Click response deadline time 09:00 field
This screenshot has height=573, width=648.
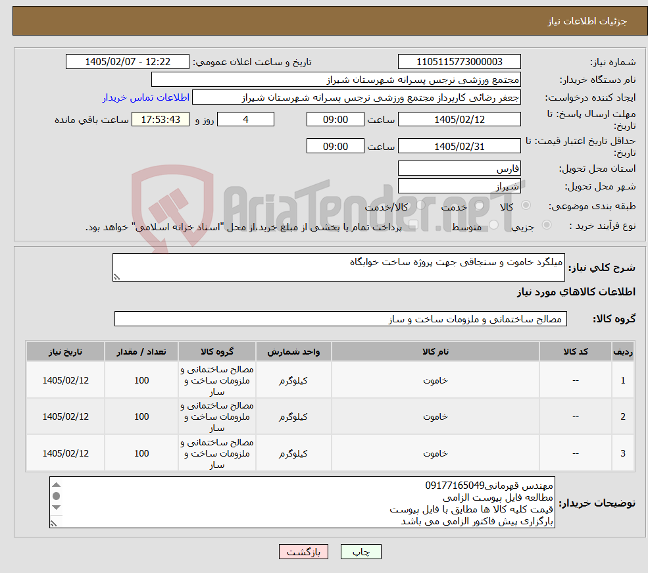click(335, 119)
